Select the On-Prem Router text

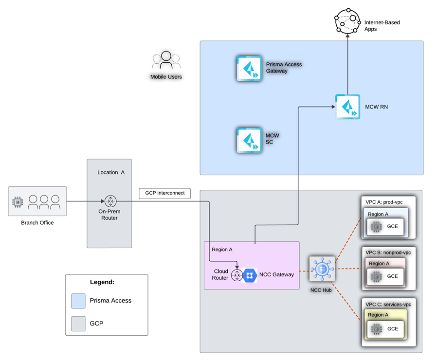(109, 215)
